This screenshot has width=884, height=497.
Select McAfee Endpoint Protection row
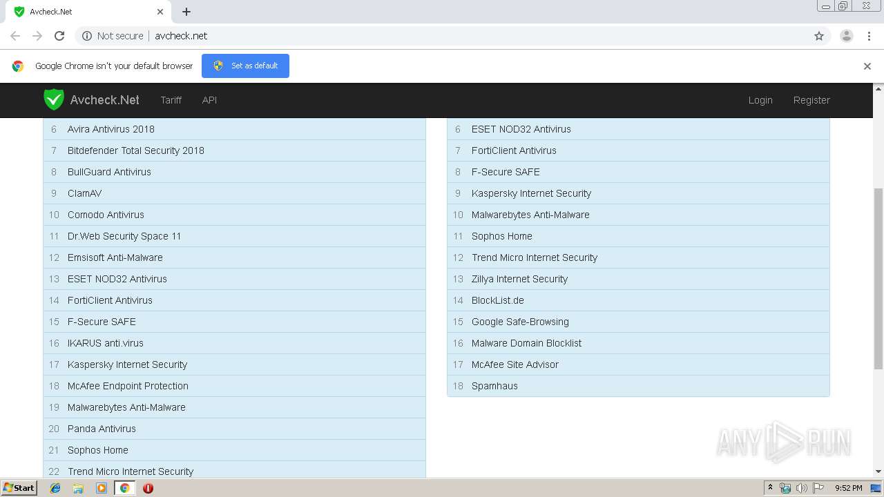coord(234,386)
